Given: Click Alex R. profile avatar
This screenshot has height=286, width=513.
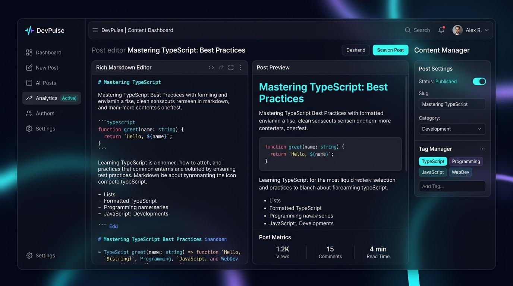Looking at the screenshot, I should point(457,30).
